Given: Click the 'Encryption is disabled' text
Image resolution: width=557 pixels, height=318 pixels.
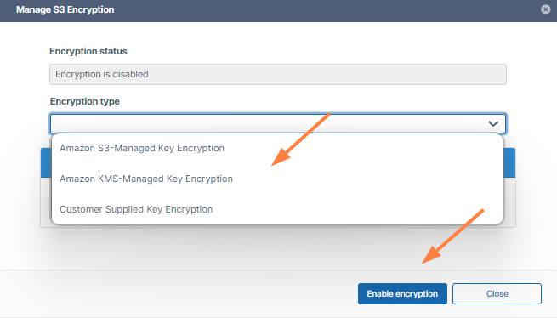Looking at the screenshot, I should [102, 74].
